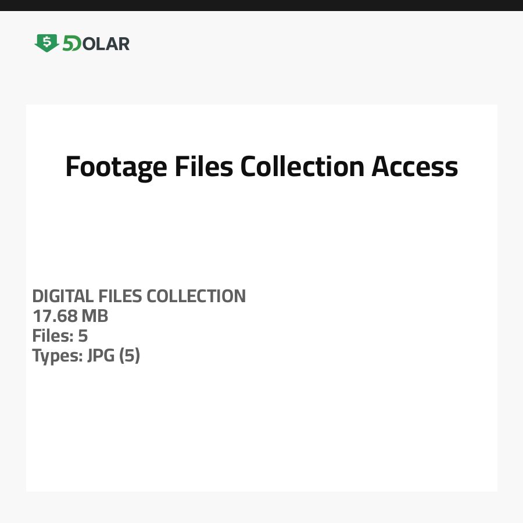
Task: Click the DIGITAL FILES COLLECTION label
Action: pyautogui.click(x=139, y=296)
